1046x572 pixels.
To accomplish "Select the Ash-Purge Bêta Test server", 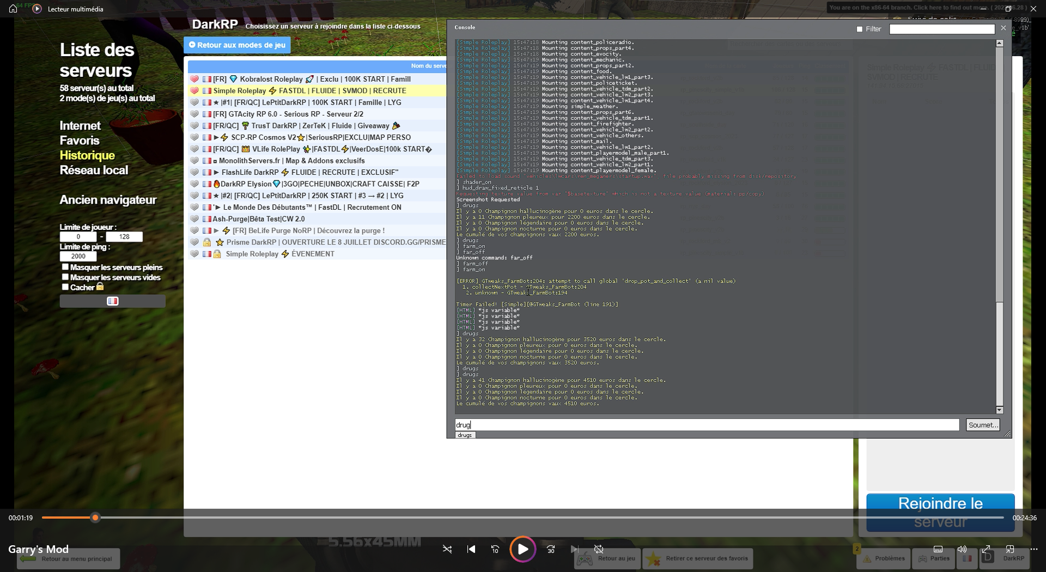I will [317, 218].
